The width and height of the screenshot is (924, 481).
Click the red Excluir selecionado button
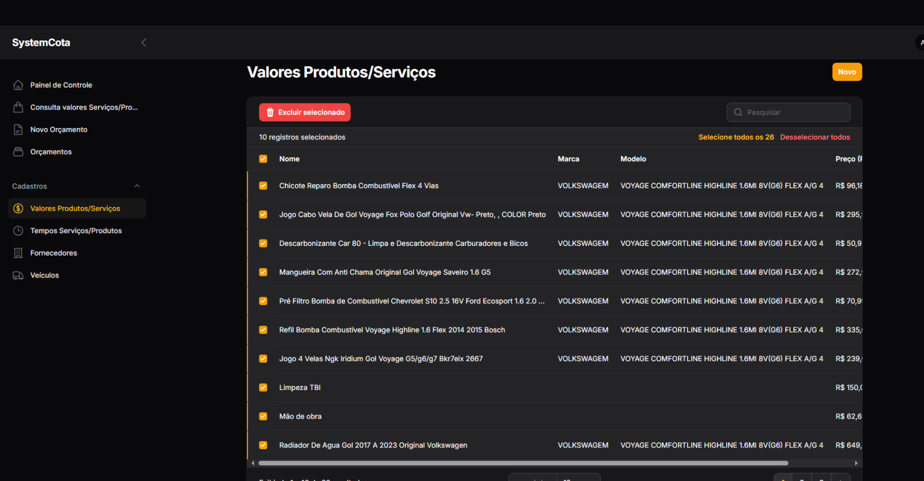tap(305, 112)
